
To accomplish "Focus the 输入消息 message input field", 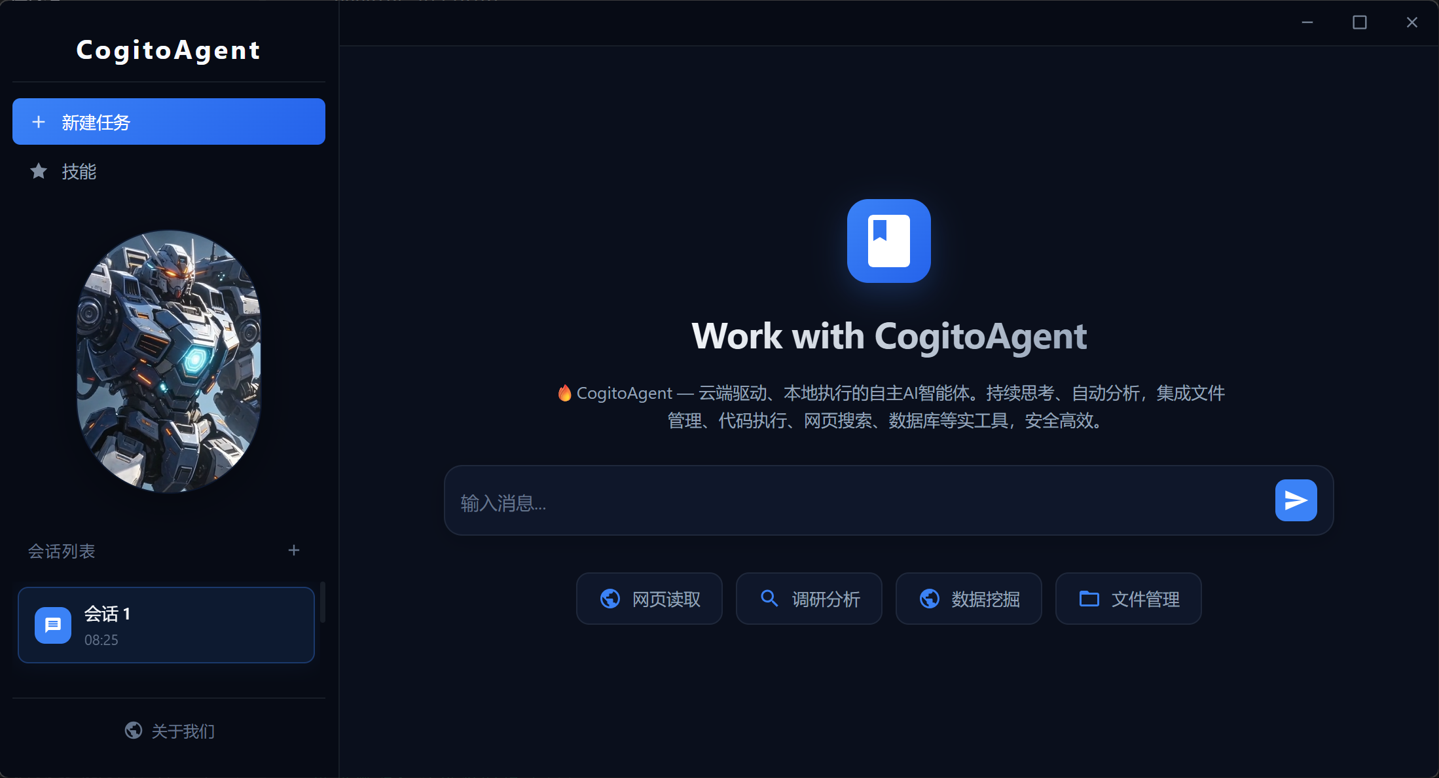I will (x=861, y=502).
